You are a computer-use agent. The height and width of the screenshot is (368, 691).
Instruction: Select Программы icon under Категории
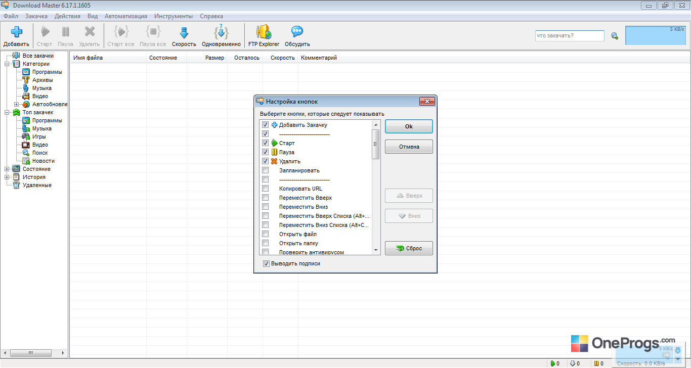[x=26, y=72]
